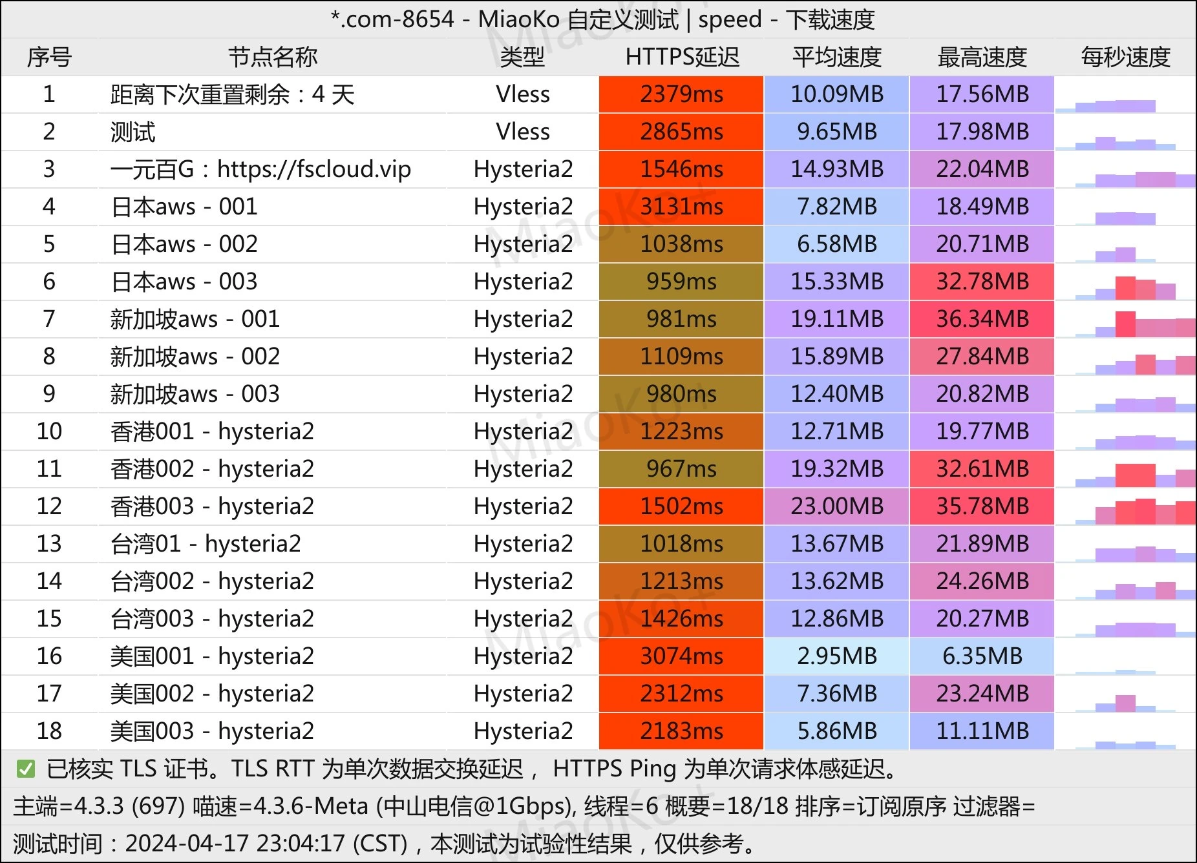Click per-second speed chart for 香港003 - hysteria2
The image size is (1197, 863).
[1126, 506]
